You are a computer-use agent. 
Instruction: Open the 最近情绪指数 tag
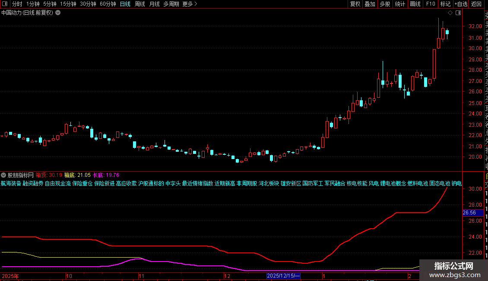click(198, 183)
